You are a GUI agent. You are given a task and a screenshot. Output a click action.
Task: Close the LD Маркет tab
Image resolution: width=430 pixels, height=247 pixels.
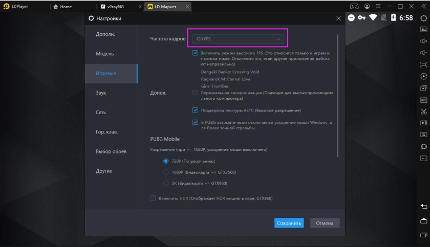[x=187, y=6]
